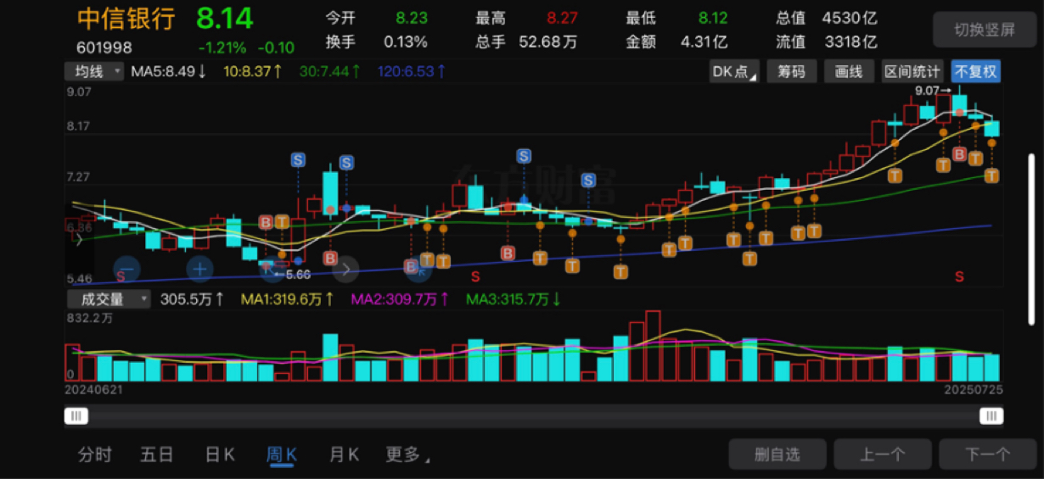Zoom out chart with minus circle
Image resolution: width=1044 pixels, height=479 pixels.
coord(126,269)
